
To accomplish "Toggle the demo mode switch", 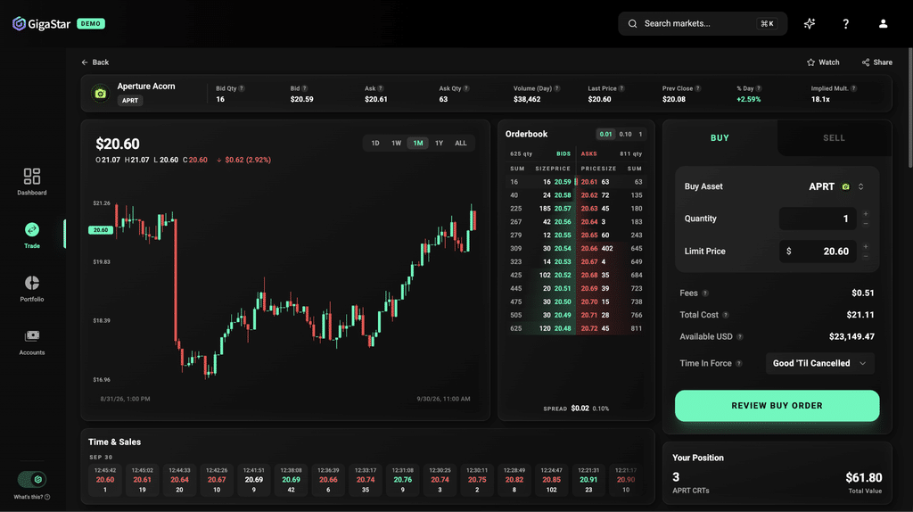I will (x=31, y=479).
